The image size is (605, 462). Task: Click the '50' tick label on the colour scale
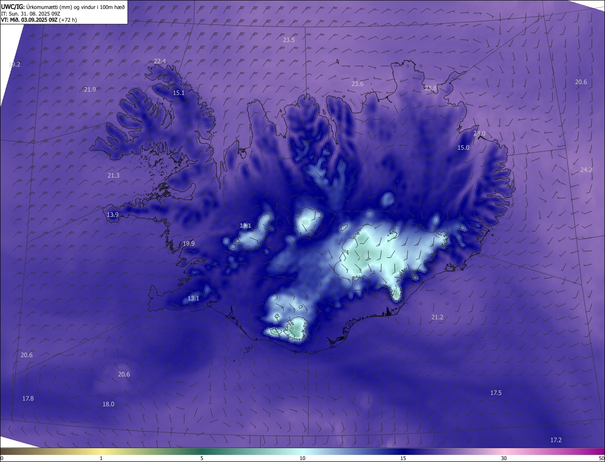pos(601,459)
